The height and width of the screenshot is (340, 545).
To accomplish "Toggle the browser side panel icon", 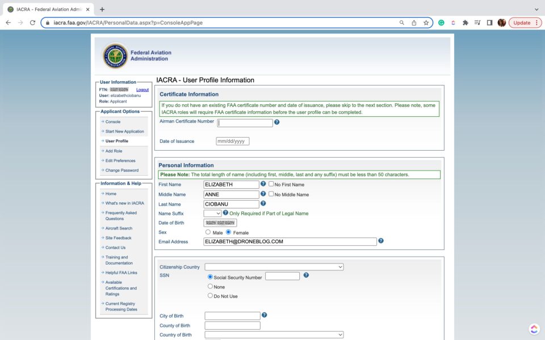I will point(489,23).
